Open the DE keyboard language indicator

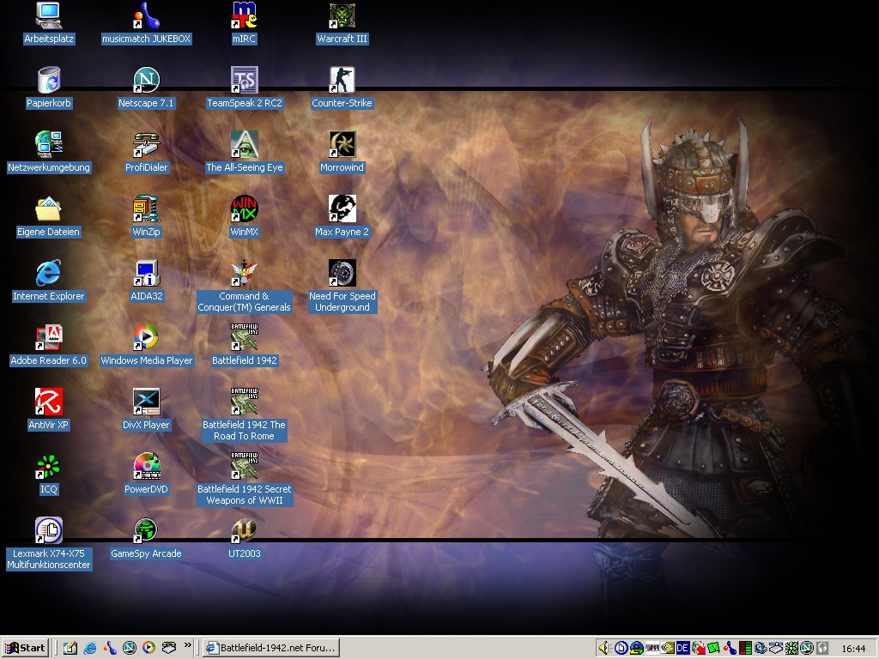pos(682,649)
